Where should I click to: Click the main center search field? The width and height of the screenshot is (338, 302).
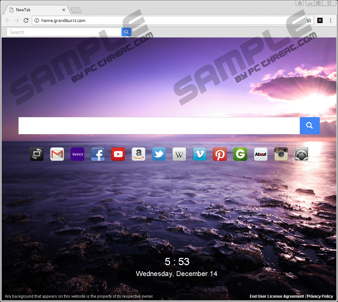click(159, 126)
